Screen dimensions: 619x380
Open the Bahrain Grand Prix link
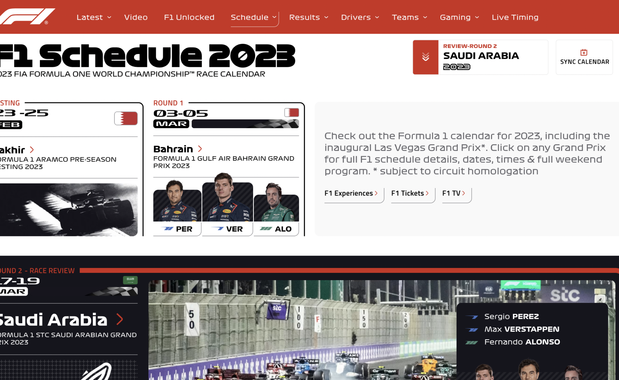173,149
